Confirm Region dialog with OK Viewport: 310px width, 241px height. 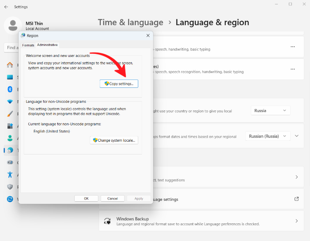(86, 199)
